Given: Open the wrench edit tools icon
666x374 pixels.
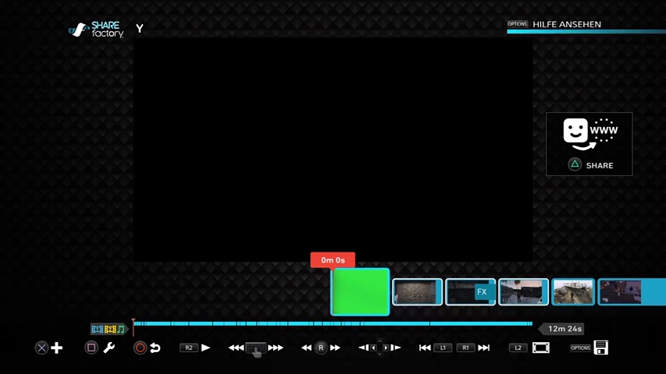Looking at the screenshot, I should pos(109,348).
